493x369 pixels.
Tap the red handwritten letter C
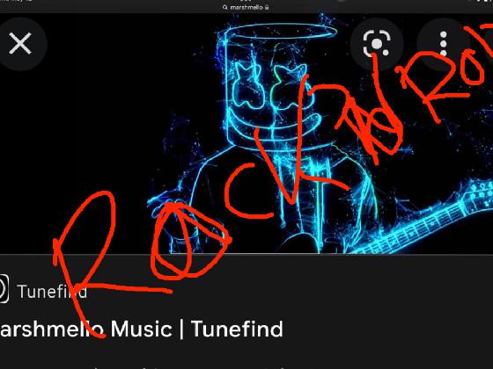(x=248, y=192)
